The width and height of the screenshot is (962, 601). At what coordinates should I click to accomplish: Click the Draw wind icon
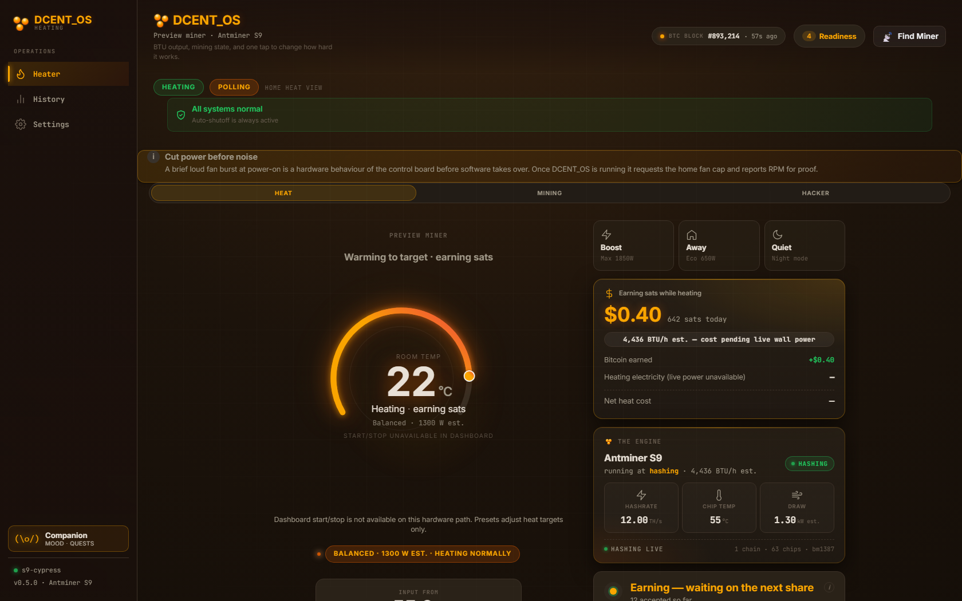click(x=797, y=495)
